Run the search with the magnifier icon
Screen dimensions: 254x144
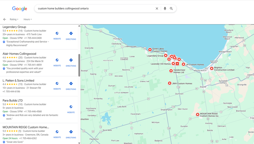coord(171,9)
